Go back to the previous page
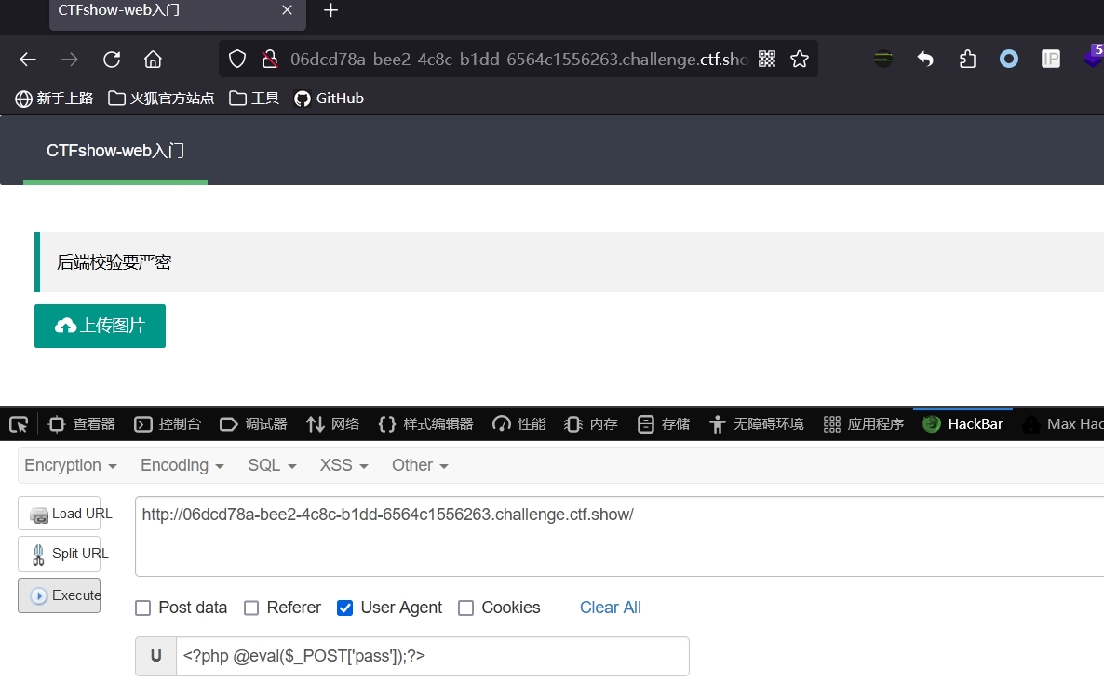Image resolution: width=1104 pixels, height=695 pixels. (27, 60)
